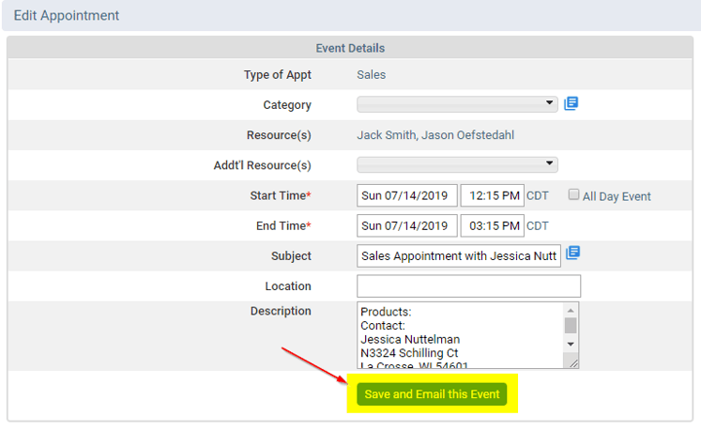Click the 'Start Time' field label
Viewport: 701px width, 431px height.
pos(281,195)
